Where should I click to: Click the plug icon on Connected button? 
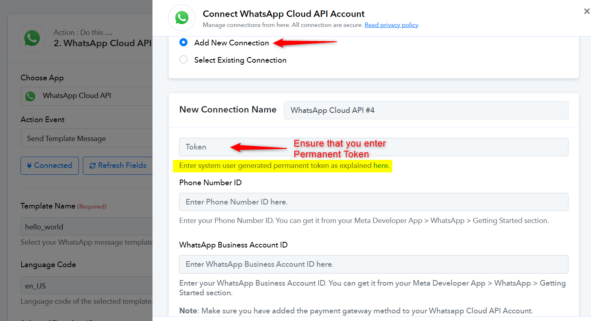pyautogui.click(x=29, y=166)
